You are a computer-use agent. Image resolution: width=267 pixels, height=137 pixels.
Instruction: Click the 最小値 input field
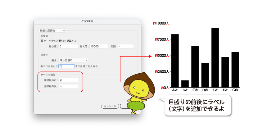[x=68, y=46]
